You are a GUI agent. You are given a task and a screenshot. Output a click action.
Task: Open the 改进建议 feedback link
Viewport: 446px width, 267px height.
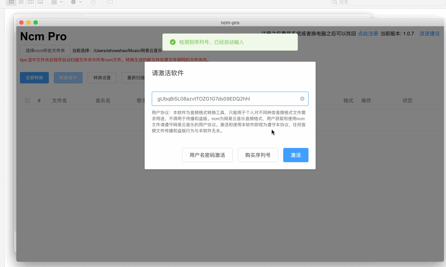point(430,34)
